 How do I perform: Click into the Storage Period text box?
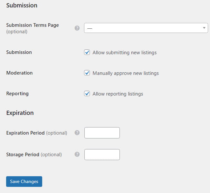(102, 154)
